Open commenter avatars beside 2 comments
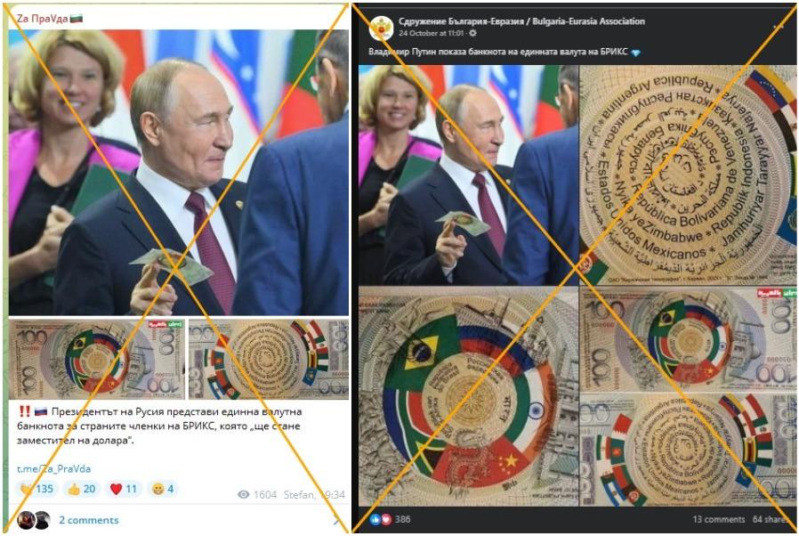Screen dimensions: 799x536 point(34,520)
